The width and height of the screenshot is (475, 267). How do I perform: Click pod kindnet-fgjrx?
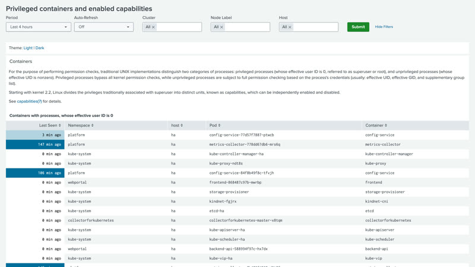(223, 201)
